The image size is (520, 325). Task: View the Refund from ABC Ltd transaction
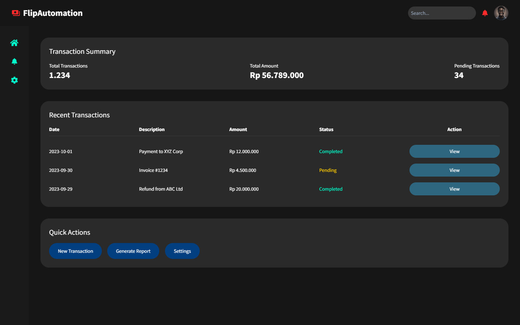click(454, 189)
